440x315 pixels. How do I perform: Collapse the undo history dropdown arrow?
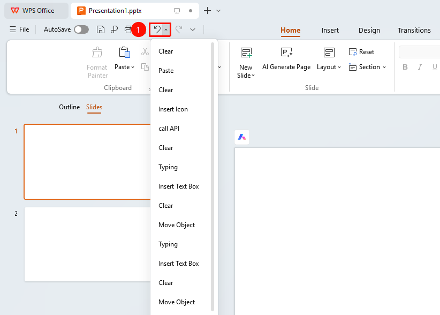pos(166,29)
